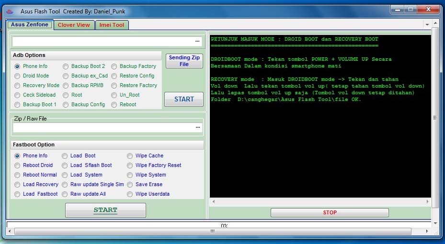
Task: Click the Adb Options header
Action: (86, 55)
